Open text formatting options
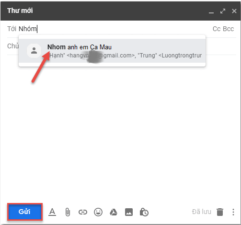Image resolution: width=241 pixels, height=225 pixels. (52, 212)
